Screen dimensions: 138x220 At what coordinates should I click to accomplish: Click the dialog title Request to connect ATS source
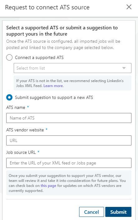point(47,7)
